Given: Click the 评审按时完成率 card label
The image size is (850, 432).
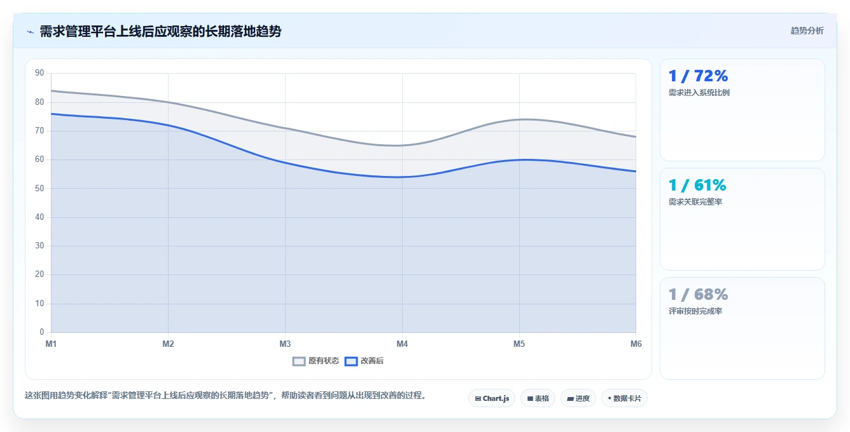Looking at the screenshot, I should [x=695, y=311].
